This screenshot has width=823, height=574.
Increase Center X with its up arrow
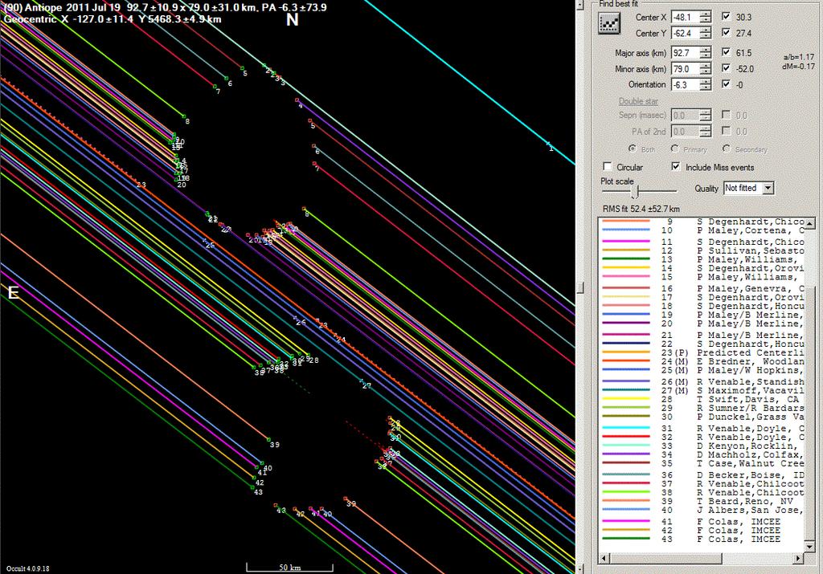point(706,14)
